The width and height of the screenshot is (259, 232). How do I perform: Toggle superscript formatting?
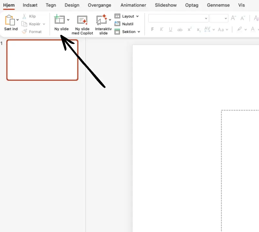click(190, 29)
